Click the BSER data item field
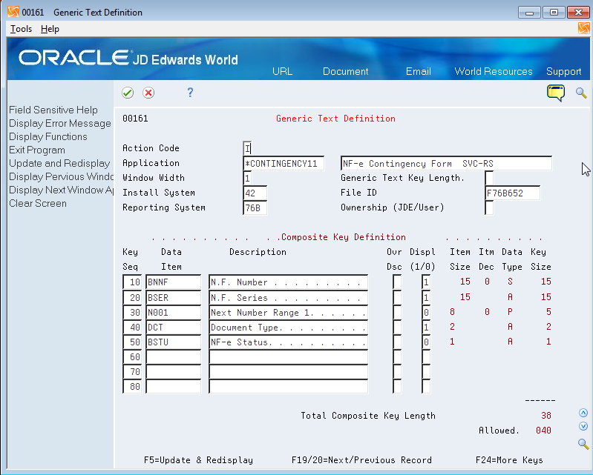This screenshot has width=593, height=475. 174,298
